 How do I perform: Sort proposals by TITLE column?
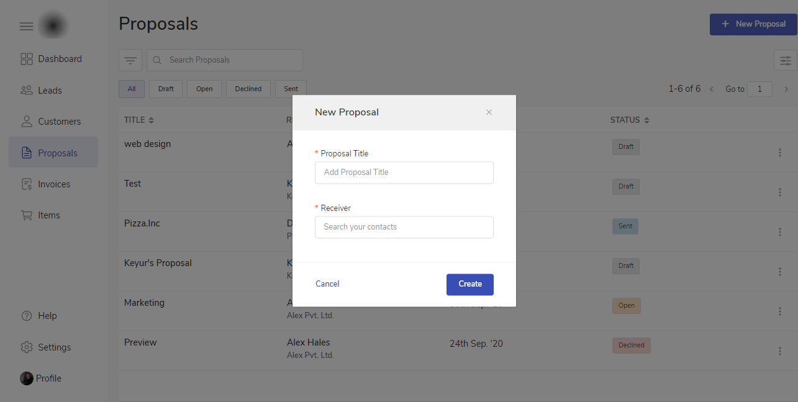(151, 120)
